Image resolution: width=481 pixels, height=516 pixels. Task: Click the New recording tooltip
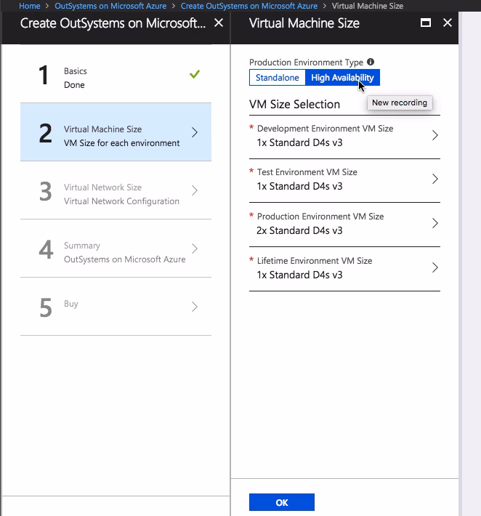[400, 102]
